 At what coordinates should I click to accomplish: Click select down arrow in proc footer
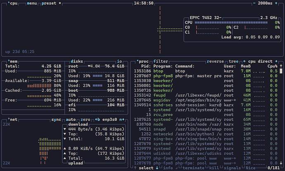coord(157,168)
